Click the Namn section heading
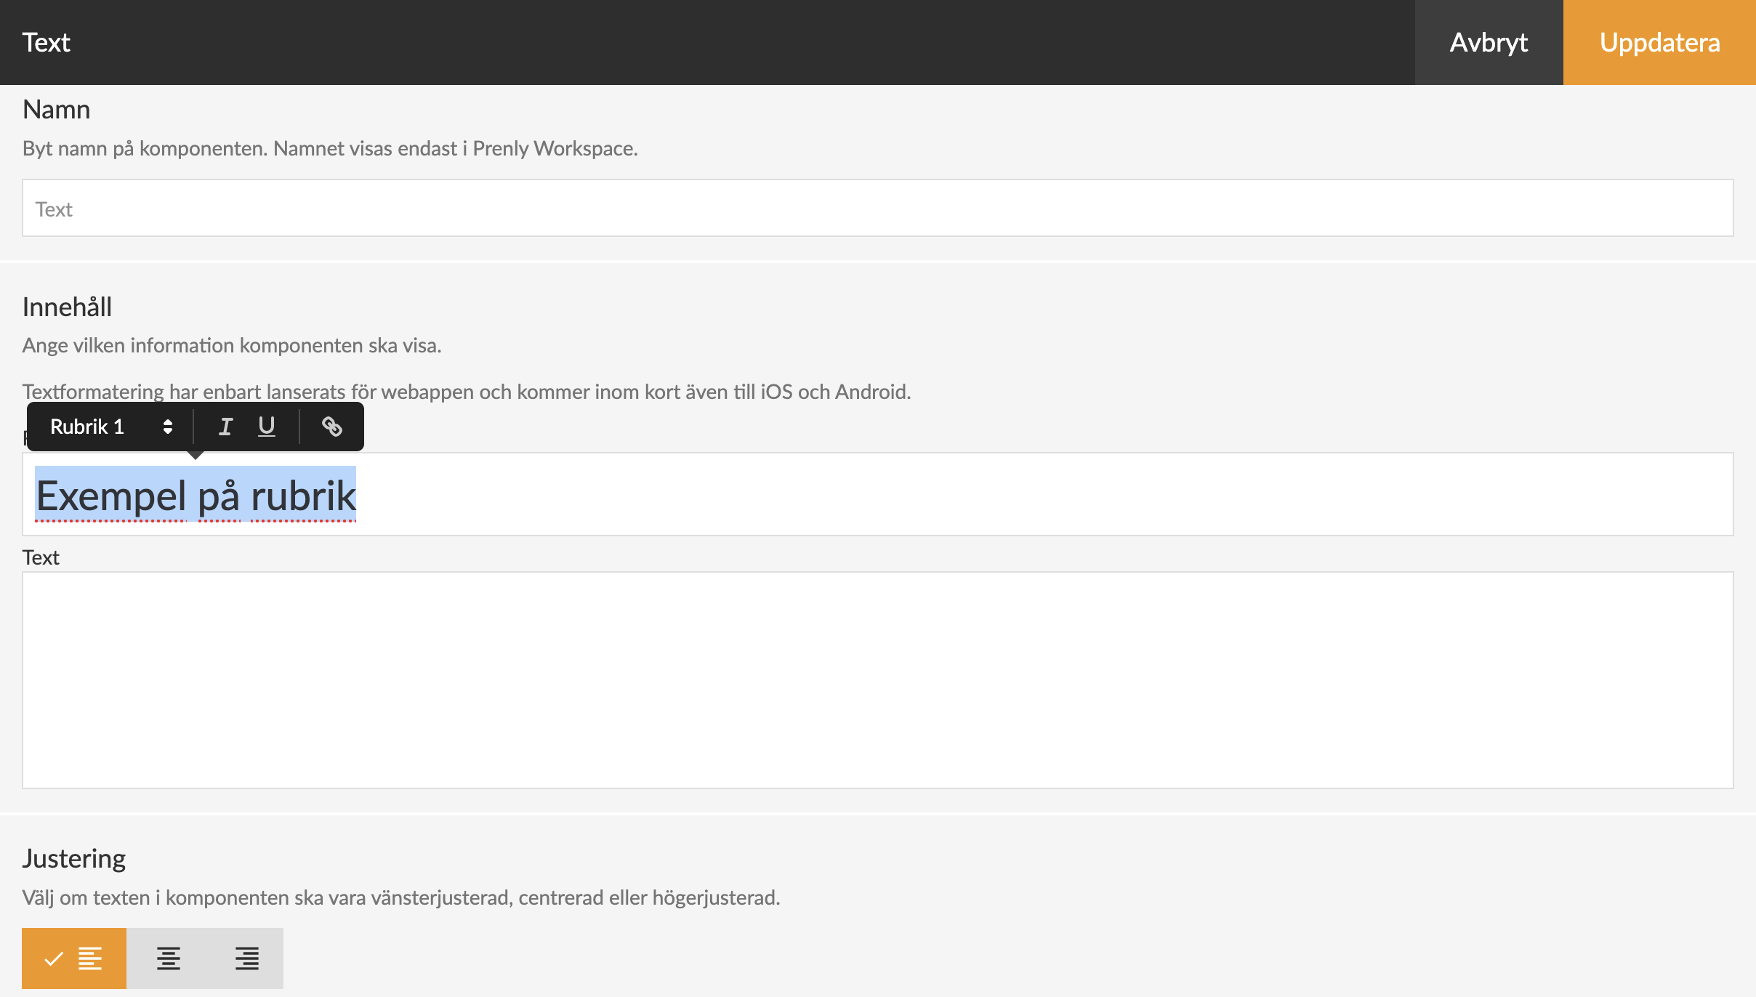The image size is (1756, 997). tap(57, 110)
